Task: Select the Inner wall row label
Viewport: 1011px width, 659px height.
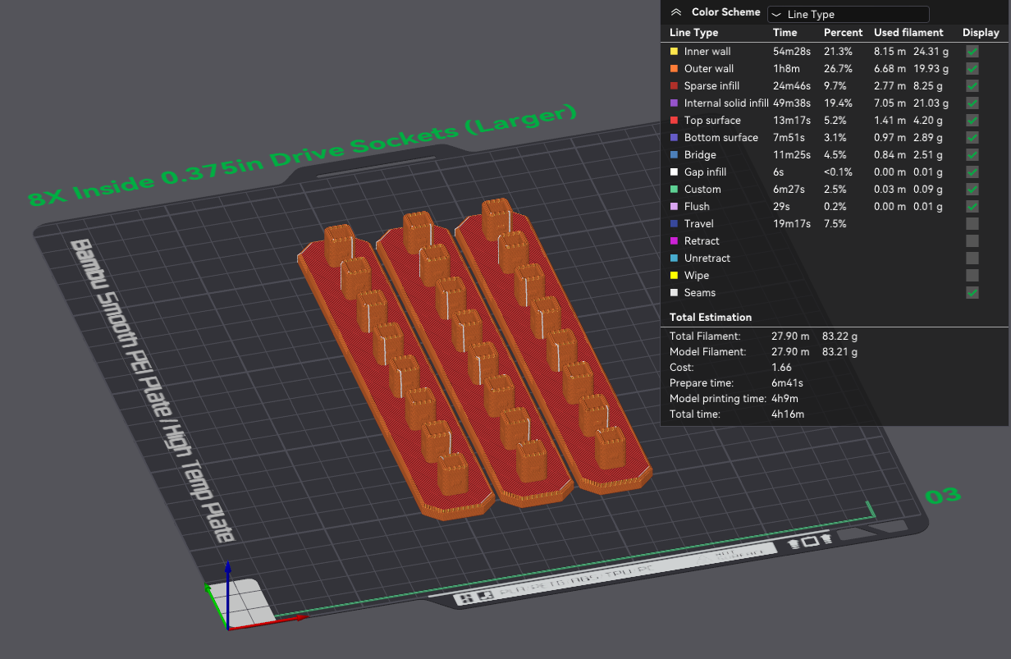Action: [707, 52]
